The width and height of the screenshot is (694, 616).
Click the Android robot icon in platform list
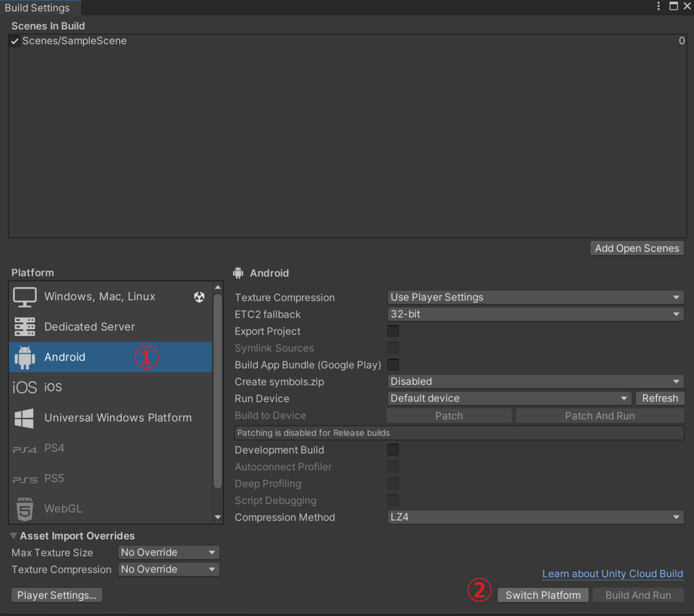(x=25, y=358)
